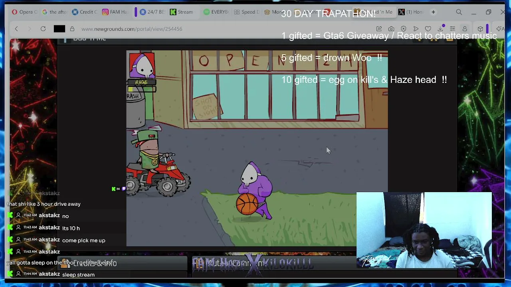Click the '5 gifted = drown Woo' overlay text
The width and height of the screenshot is (511, 287).
pos(331,58)
